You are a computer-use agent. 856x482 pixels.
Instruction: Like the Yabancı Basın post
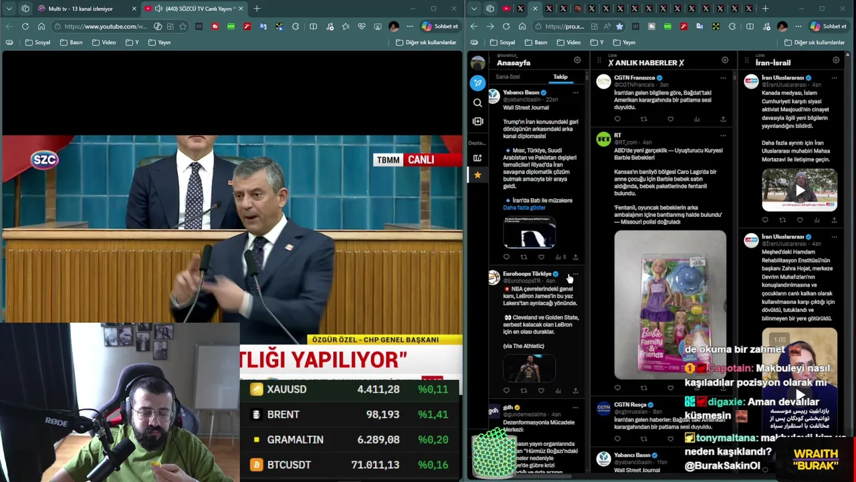pyautogui.click(x=541, y=257)
